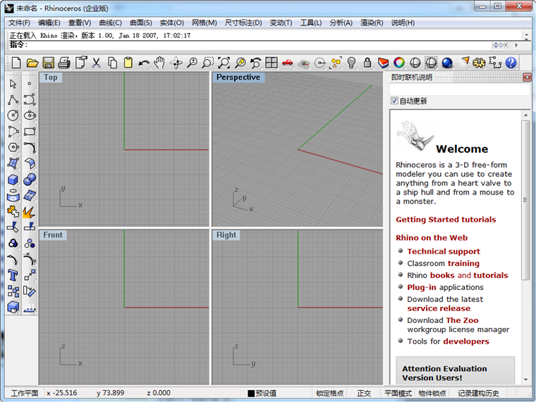536x402 pixels.
Task: Toggle 锁定格点 grid snap in status bar
Action: [329, 393]
